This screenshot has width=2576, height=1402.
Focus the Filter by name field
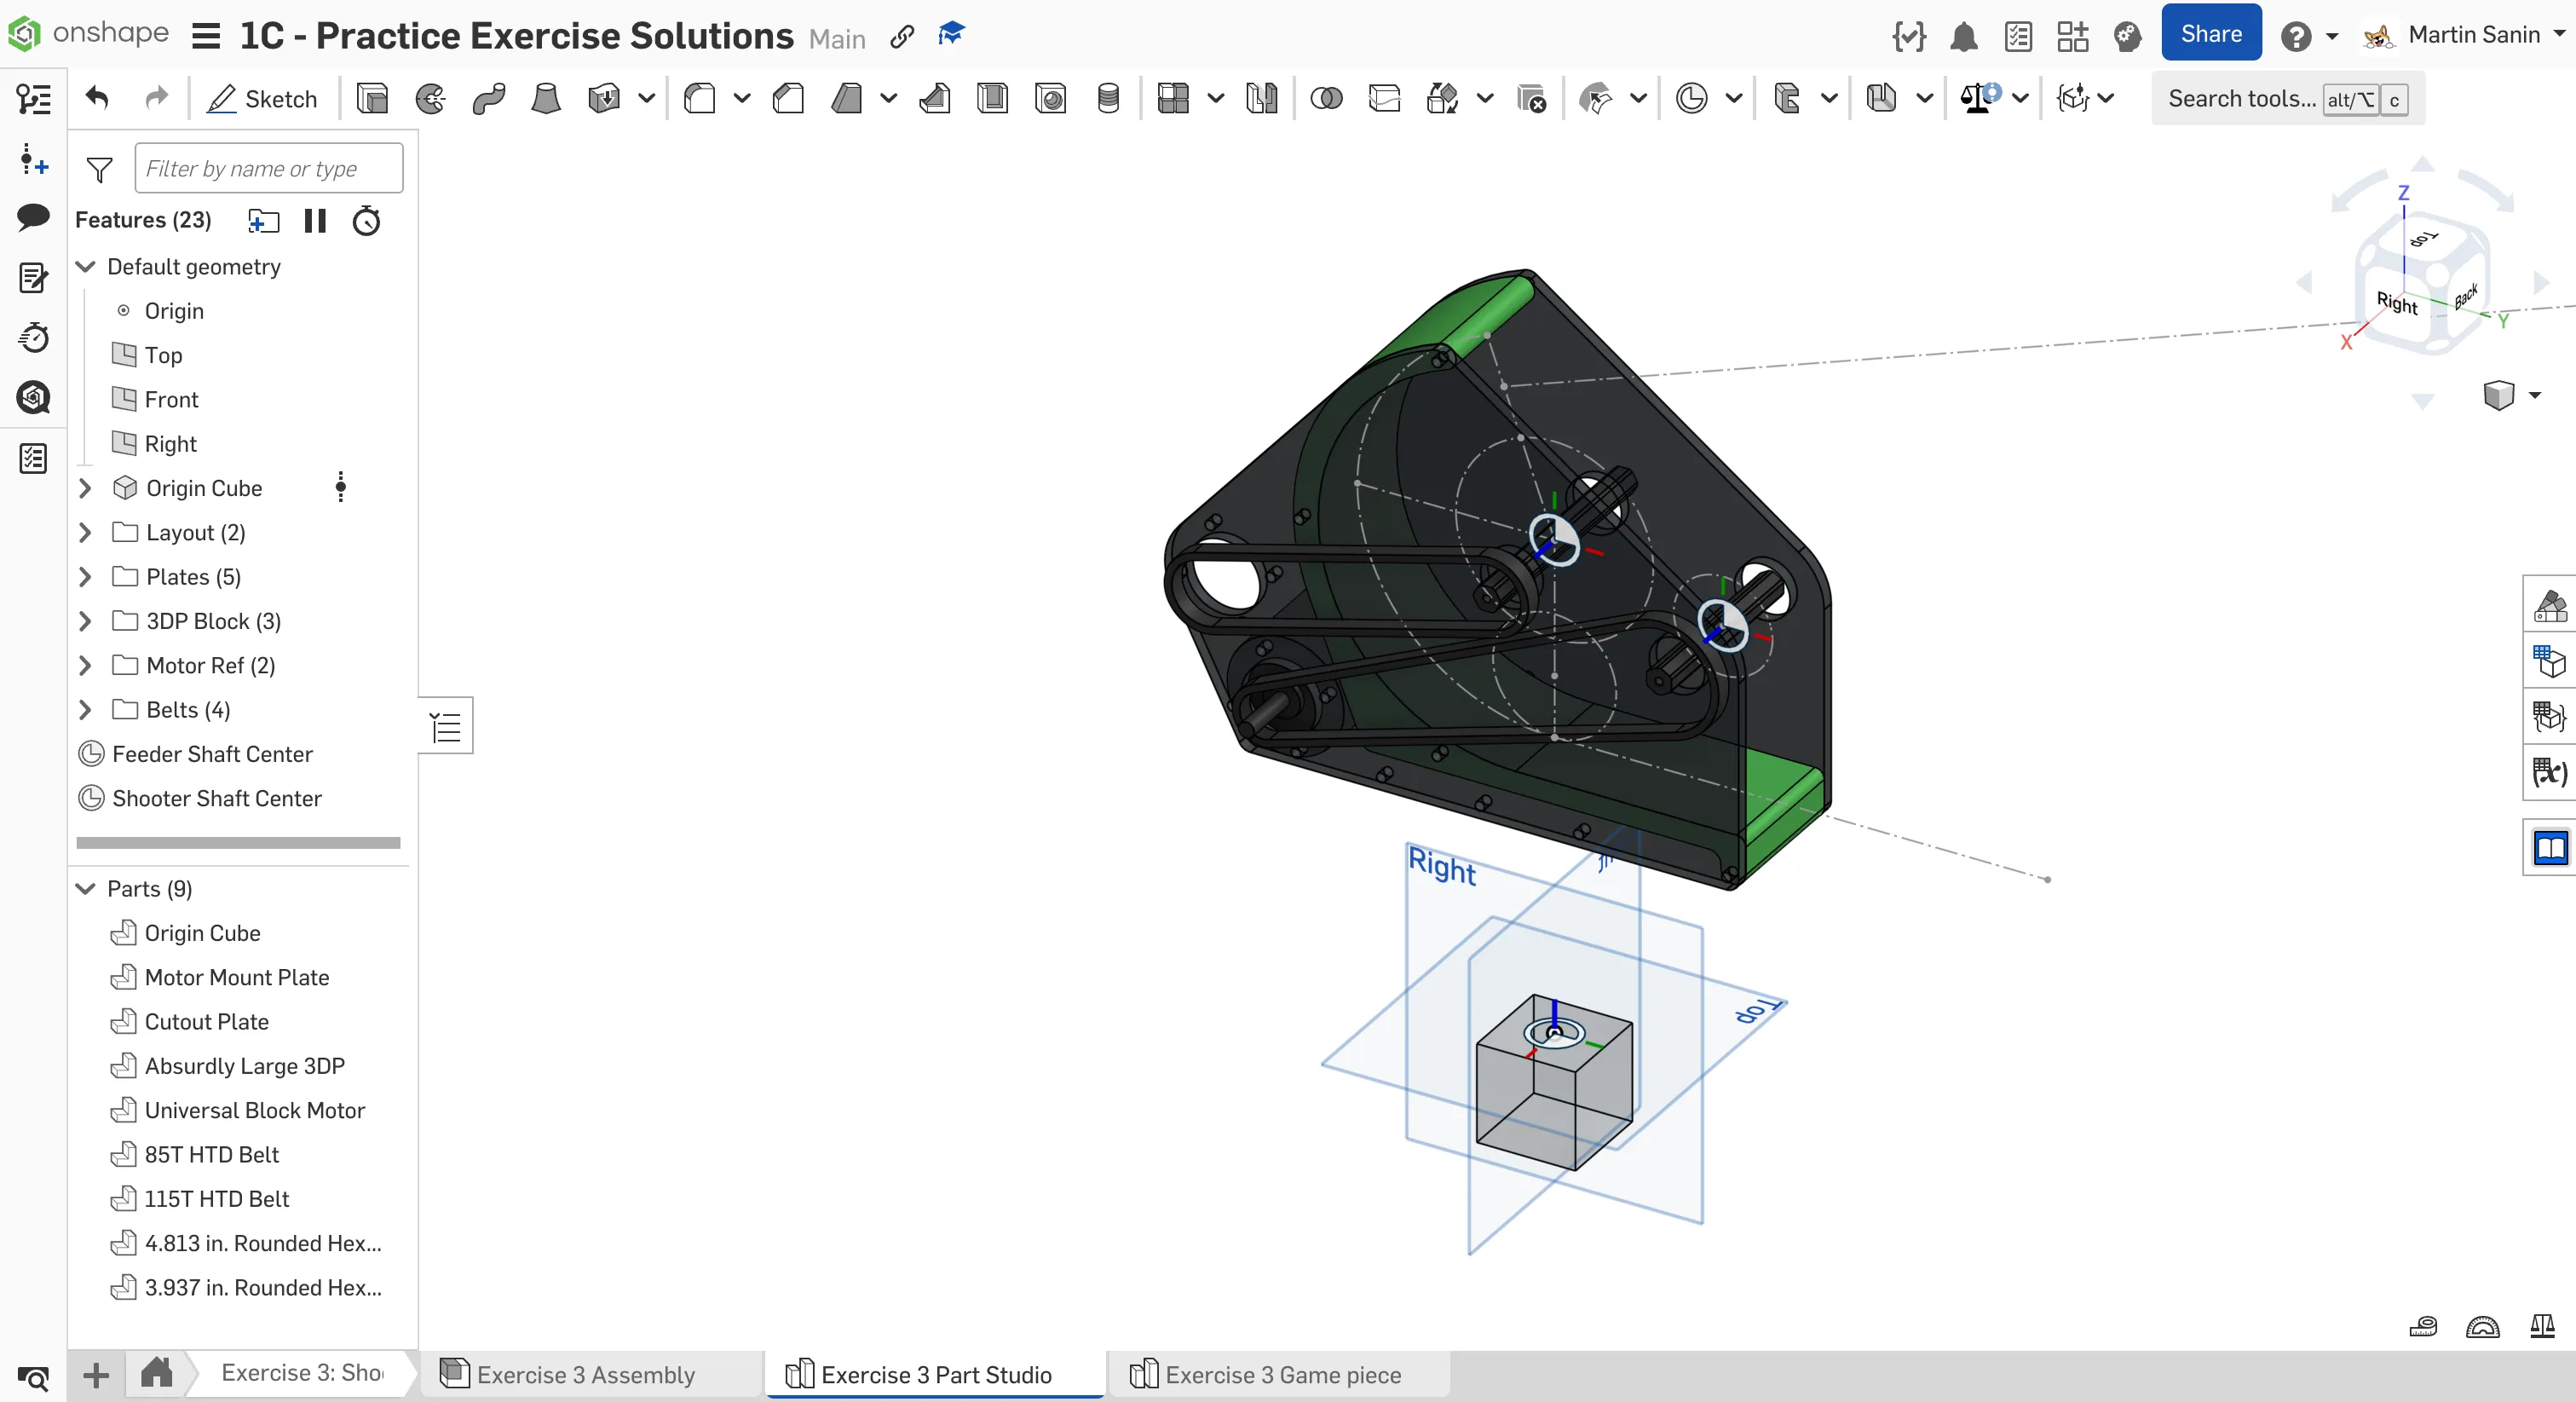[x=268, y=168]
